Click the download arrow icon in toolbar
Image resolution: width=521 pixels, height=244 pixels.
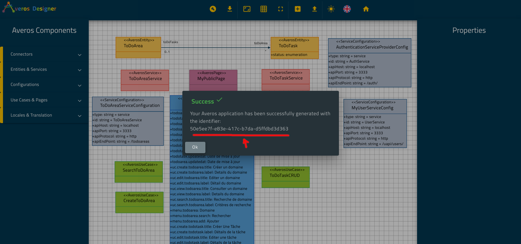coord(230,9)
